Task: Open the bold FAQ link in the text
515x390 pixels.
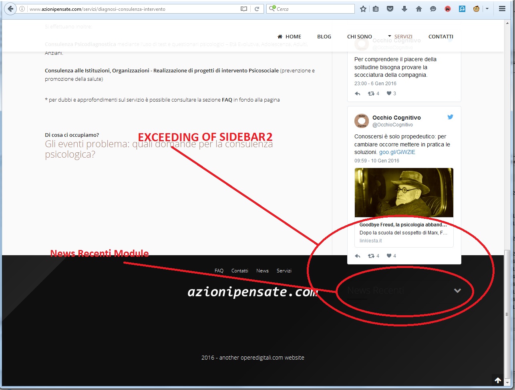Action: [x=227, y=100]
